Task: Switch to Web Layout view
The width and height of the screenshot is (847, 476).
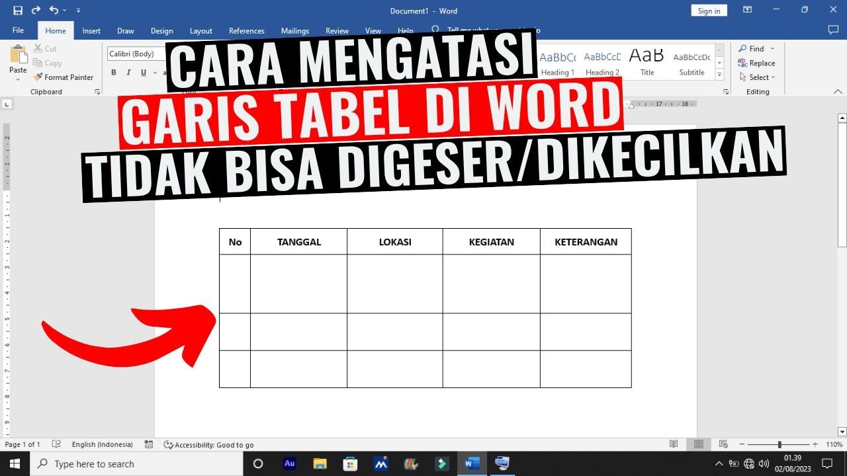Action: tap(723, 444)
